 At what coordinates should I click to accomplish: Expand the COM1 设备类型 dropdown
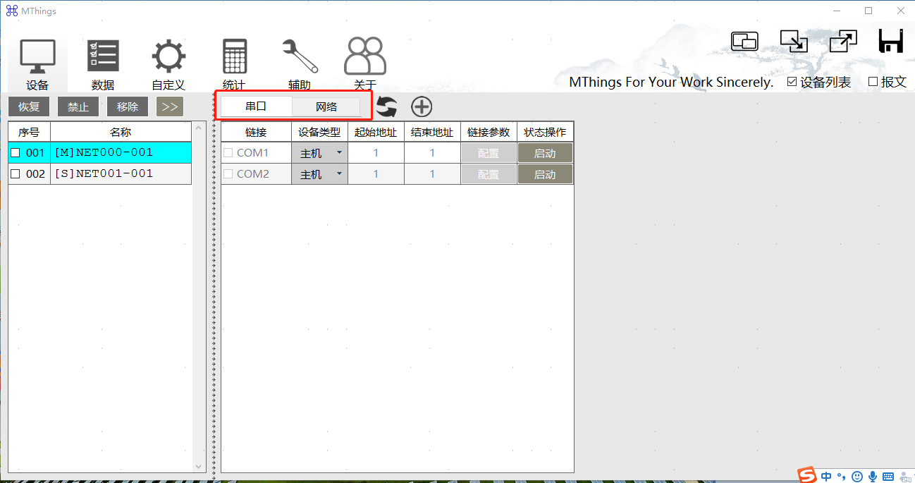pos(339,153)
